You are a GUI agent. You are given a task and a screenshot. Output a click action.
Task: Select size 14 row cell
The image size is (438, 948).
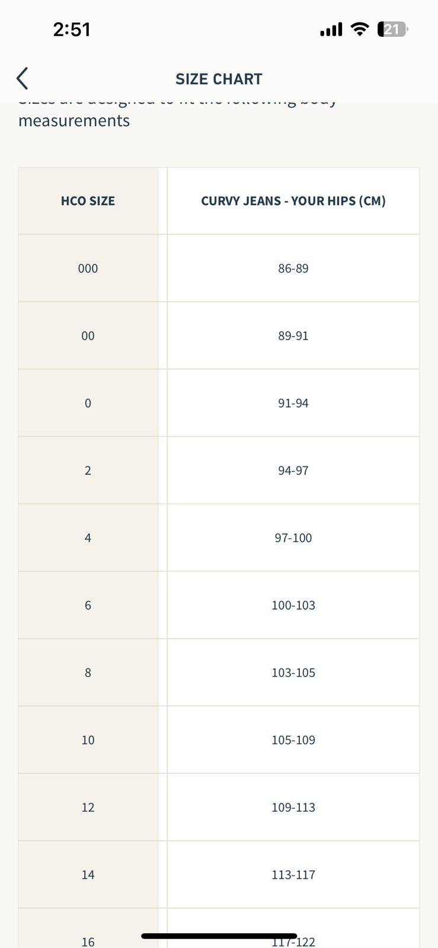click(88, 875)
